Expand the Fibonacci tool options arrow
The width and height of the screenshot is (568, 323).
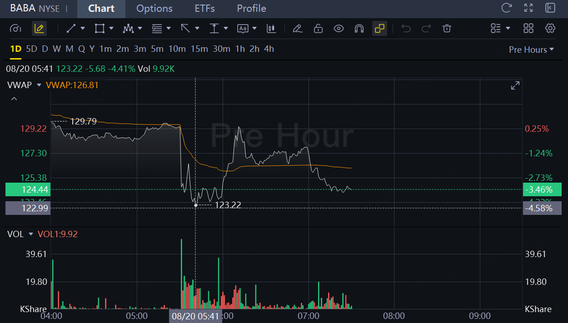click(169, 29)
